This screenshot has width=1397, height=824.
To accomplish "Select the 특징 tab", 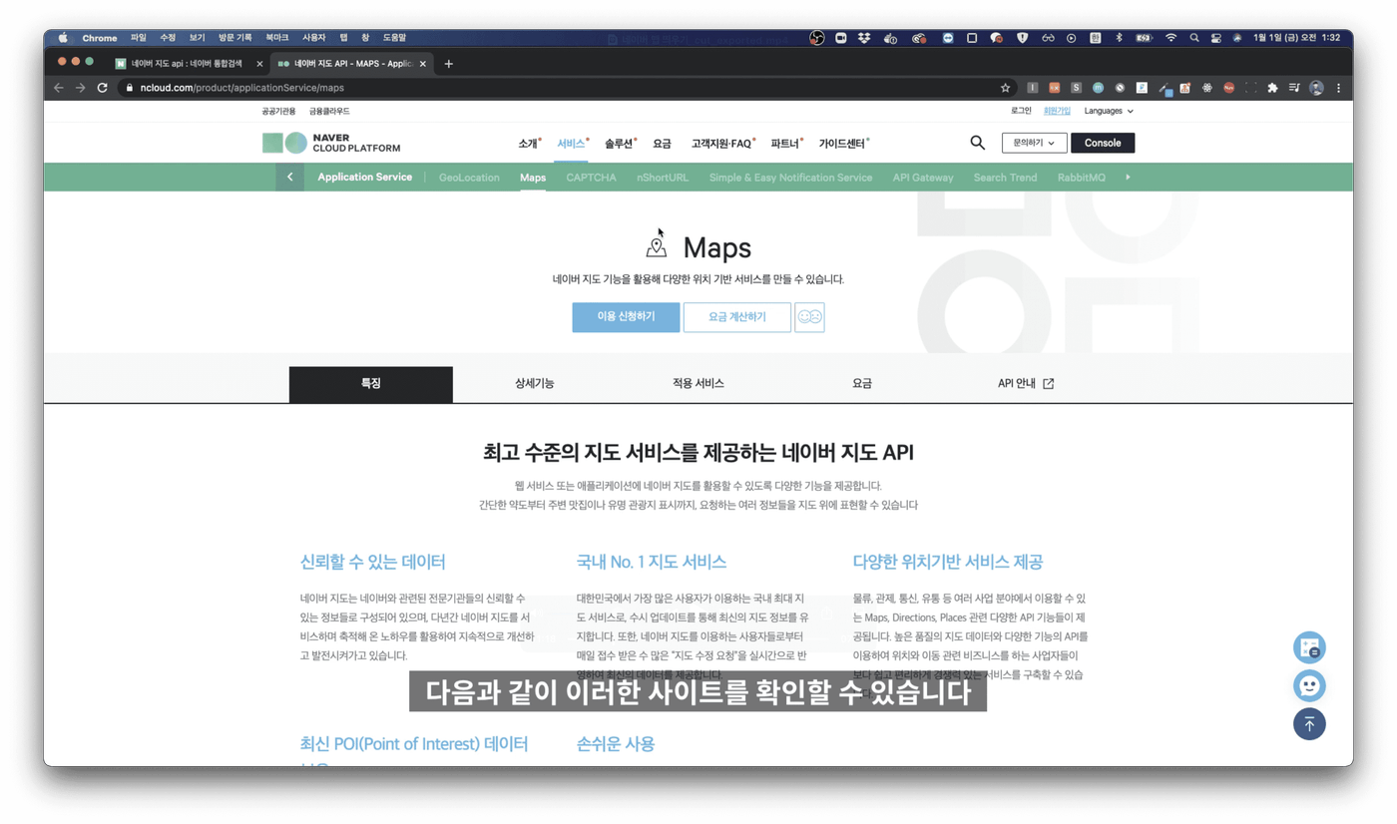I will (371, 384).
